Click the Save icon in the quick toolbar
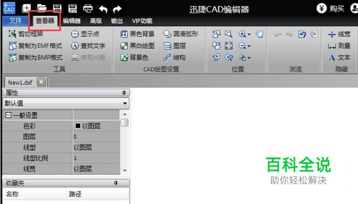Viewport: 358px width, 204px height. tap(57, 8)
